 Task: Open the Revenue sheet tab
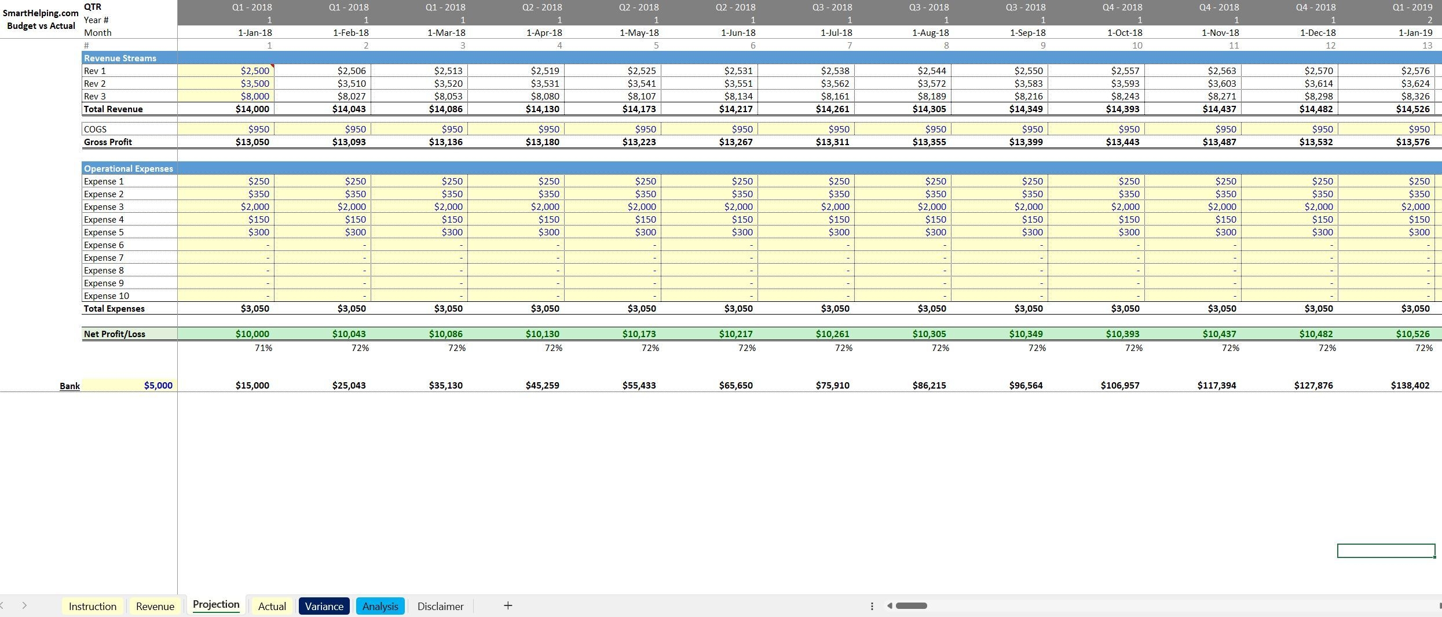(x=155, y=606)
